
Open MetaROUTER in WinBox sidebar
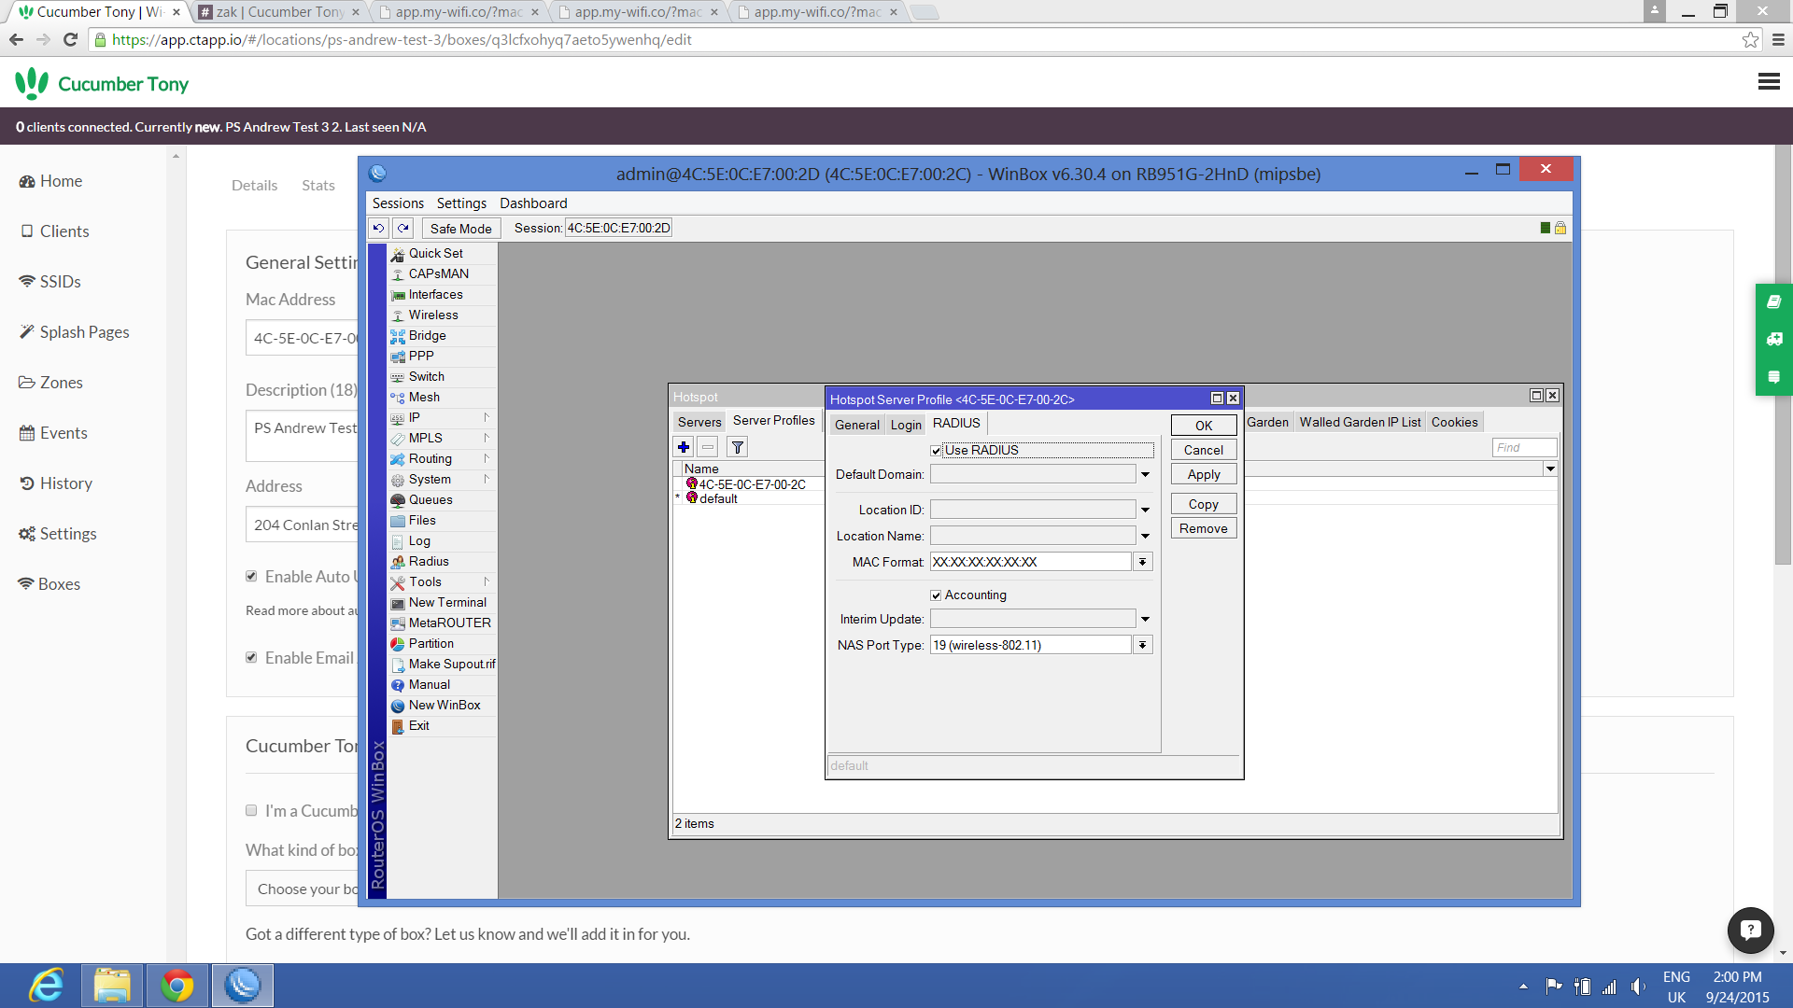[x=449, y=623]
